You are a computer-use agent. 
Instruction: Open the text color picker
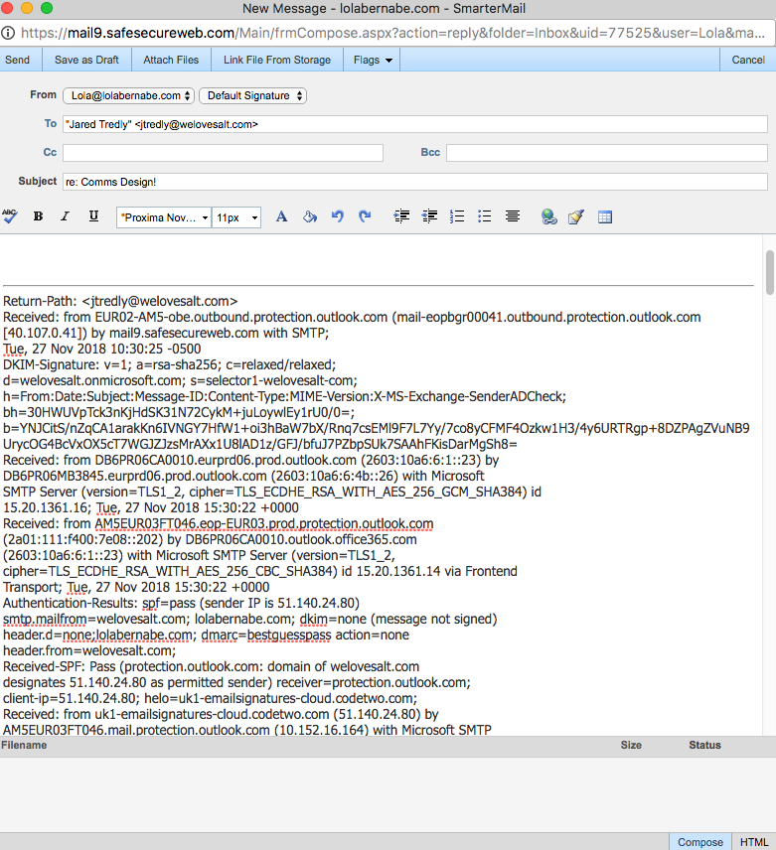coord(281,216)
